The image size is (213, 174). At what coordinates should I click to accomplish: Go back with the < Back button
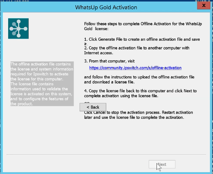coord(93,107)
